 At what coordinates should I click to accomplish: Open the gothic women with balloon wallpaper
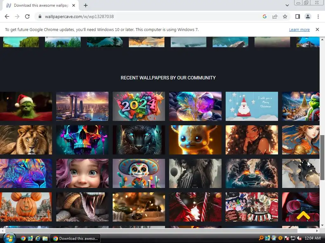coord(195,173)
